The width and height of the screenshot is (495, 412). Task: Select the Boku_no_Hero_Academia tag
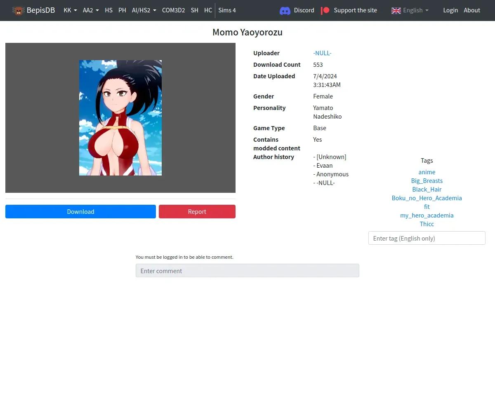tap(427, 198)
